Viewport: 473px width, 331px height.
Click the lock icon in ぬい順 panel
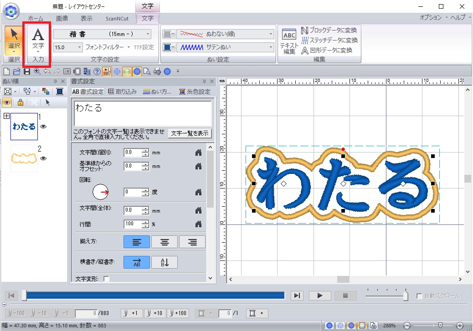[20, 102]
